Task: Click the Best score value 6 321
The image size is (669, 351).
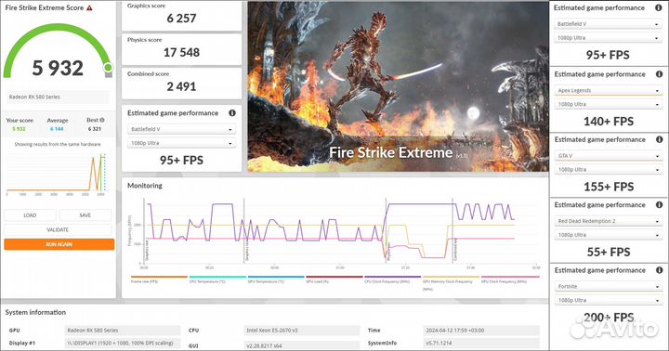Action: [x=94, y=129]
